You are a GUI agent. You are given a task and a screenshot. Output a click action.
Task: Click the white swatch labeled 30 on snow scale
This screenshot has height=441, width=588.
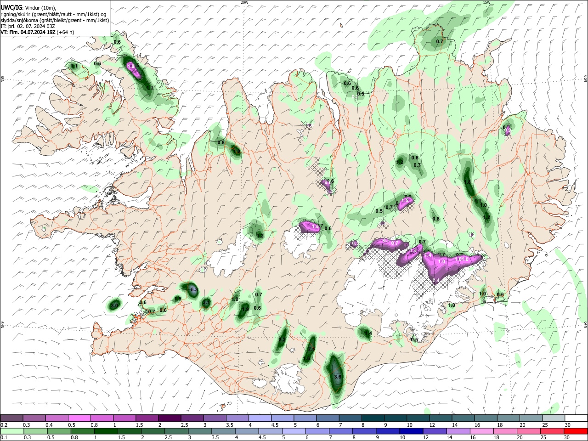point(576,418)
